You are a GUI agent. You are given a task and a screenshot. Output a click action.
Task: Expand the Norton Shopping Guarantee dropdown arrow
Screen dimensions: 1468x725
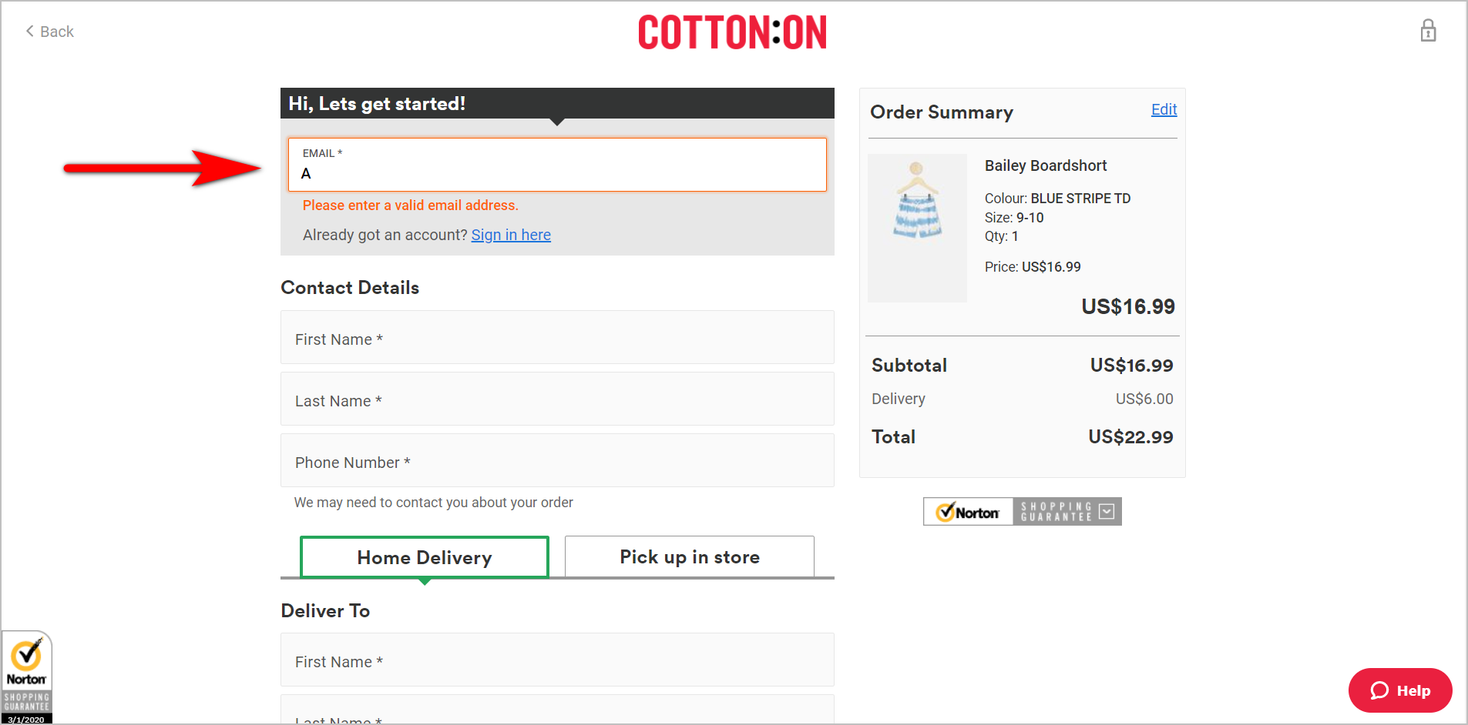pos(1107,510)
